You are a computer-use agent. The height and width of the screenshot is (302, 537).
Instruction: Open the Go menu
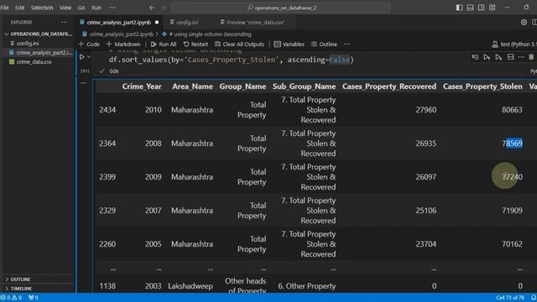pyautogui.click(x=81, y=8)
